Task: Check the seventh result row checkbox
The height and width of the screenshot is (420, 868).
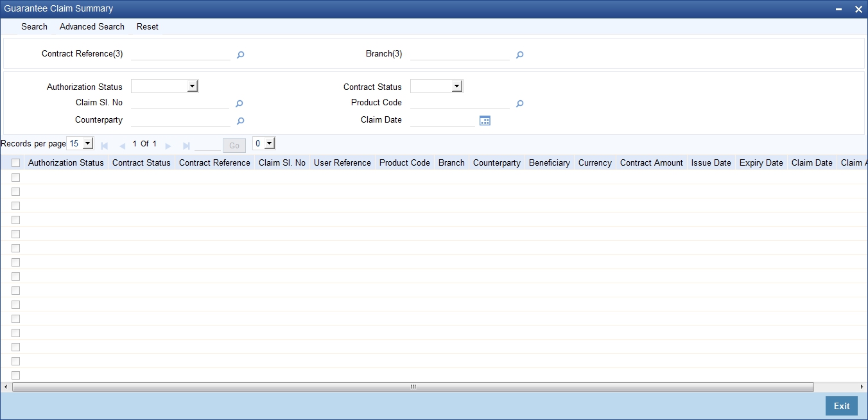Action: (16, 262)
